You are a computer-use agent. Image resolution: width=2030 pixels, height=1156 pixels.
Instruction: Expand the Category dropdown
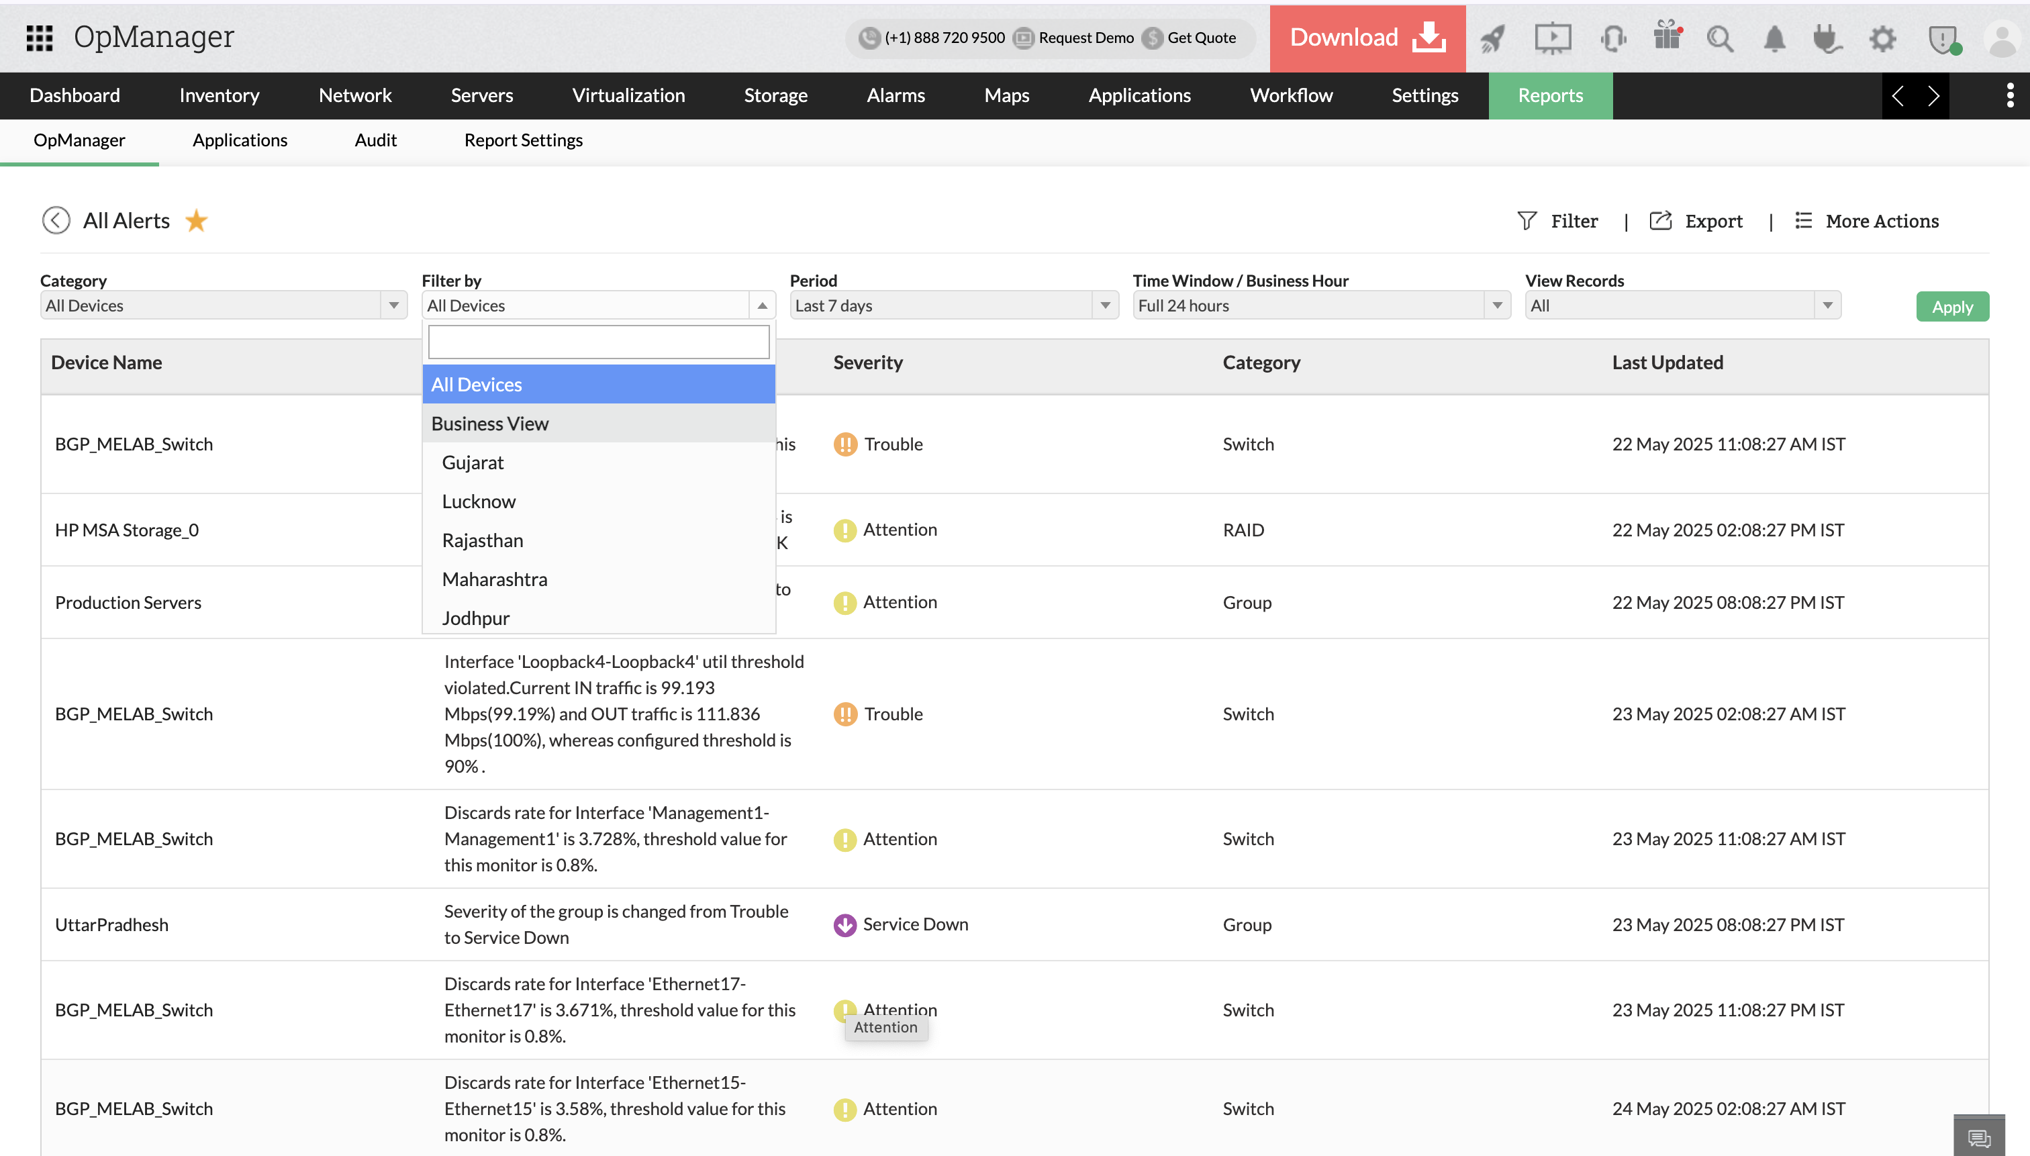(x=223, y=305)
